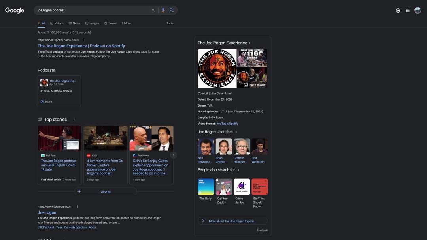Viewport: 427px width, 240px height.
Task: Open Crime Junkie podcast suggestion
Action: tap(242, 191)
